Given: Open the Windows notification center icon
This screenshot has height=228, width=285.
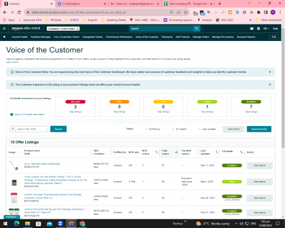Looking at the screenshot, I should [278, 223].
